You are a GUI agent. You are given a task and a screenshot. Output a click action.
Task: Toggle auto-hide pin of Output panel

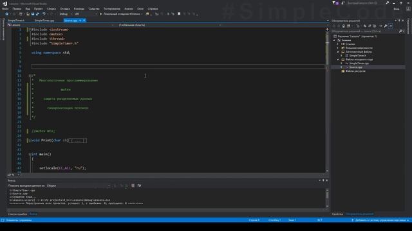coord(323,180)
